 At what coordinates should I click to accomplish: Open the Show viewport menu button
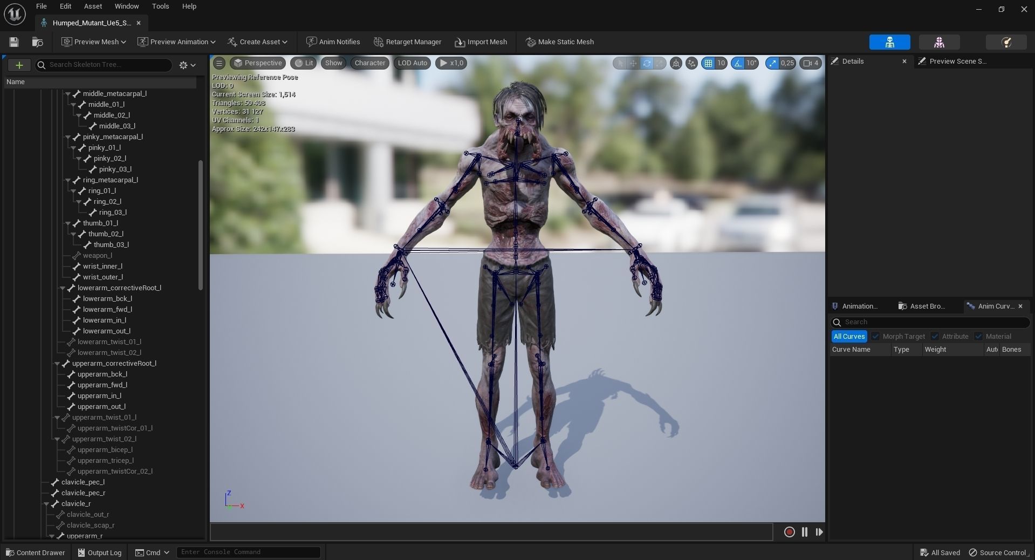coord(333,63)
